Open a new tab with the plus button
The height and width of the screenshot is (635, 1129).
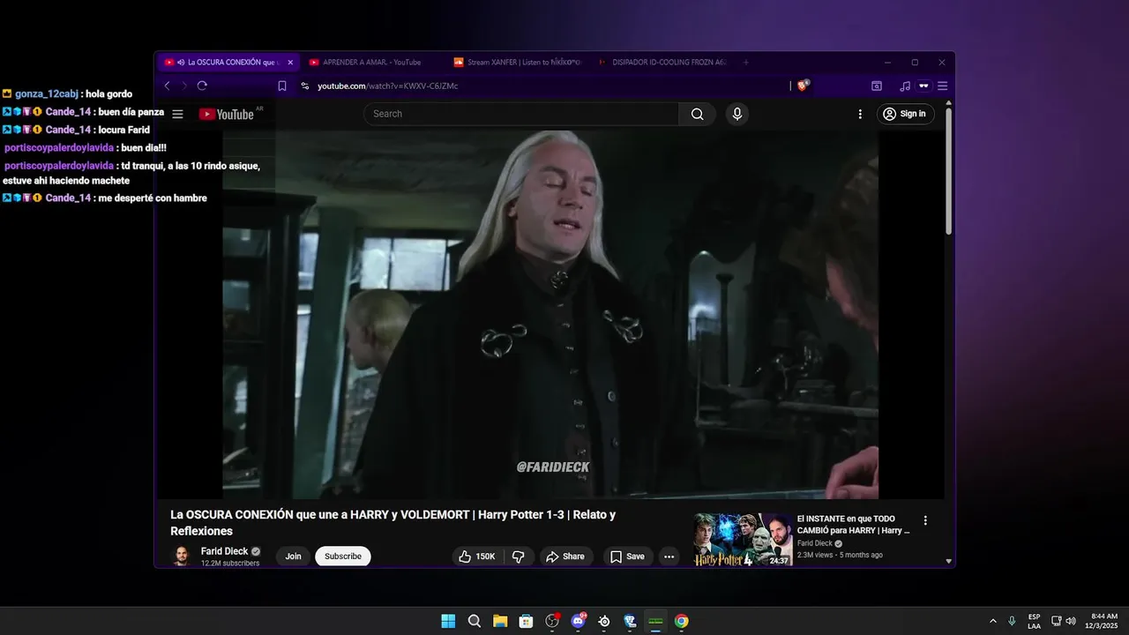(745, 63)
